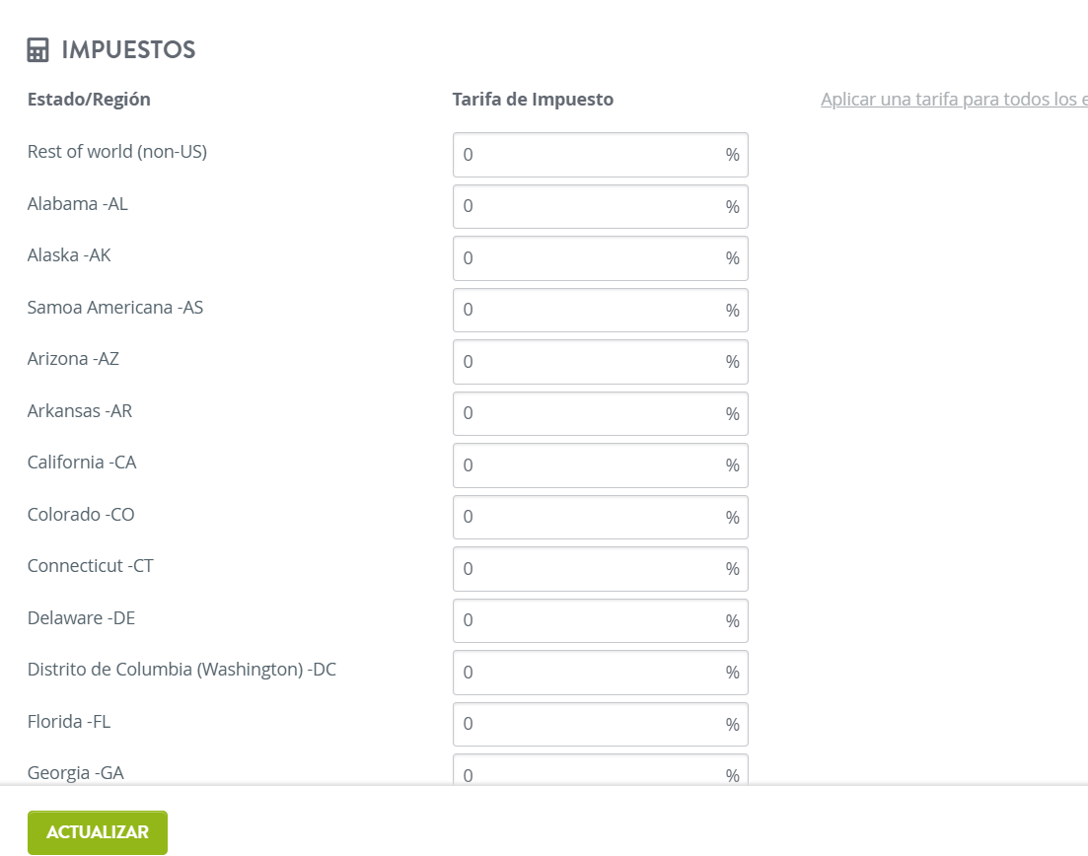Select the Delaware -DE tax rate box
Viewport: 1088px width, 856px height.
[x=600, y=620]
